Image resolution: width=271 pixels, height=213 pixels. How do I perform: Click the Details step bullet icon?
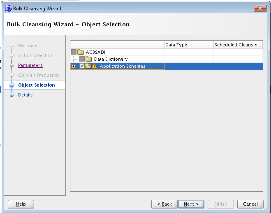[x=12, y=95]
